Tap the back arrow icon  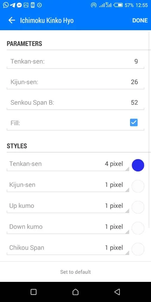12,20
